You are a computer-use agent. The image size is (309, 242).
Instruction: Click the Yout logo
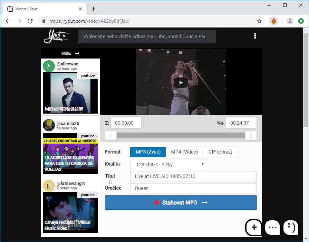(x=56, y=36)
